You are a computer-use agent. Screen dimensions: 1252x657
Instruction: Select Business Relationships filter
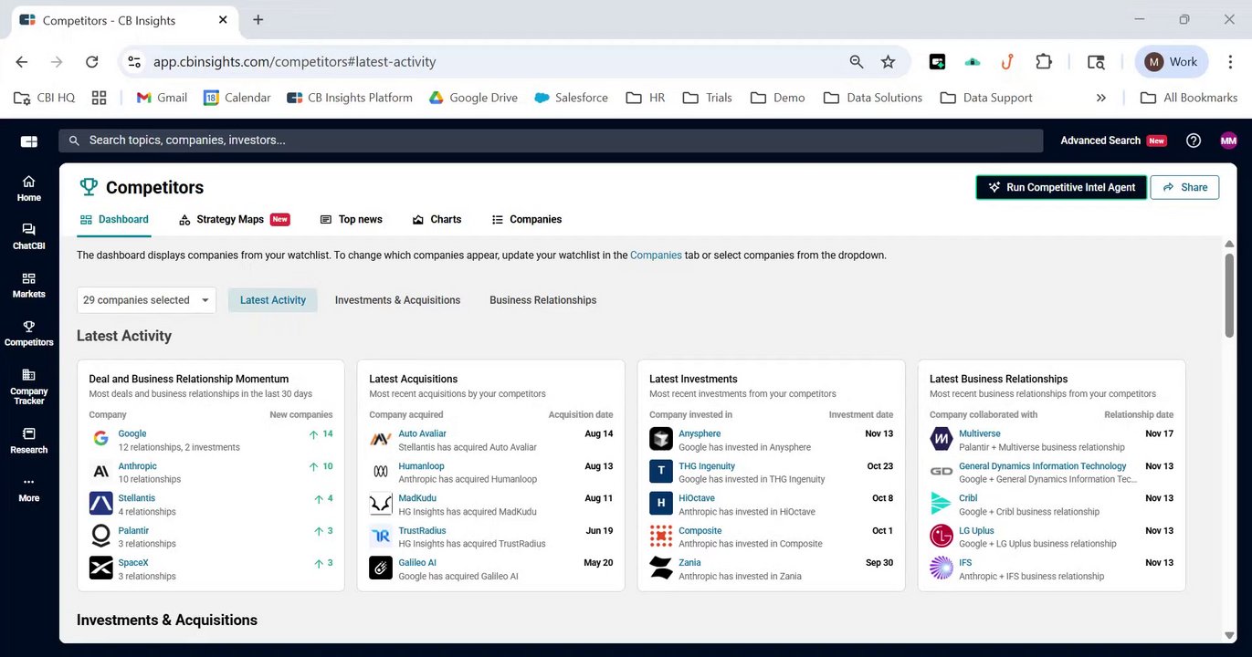coord(543,300)
